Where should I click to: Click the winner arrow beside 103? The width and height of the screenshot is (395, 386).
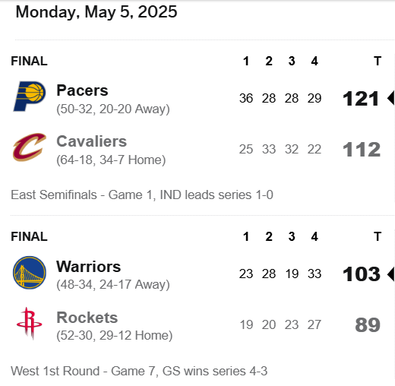point(390,274)
